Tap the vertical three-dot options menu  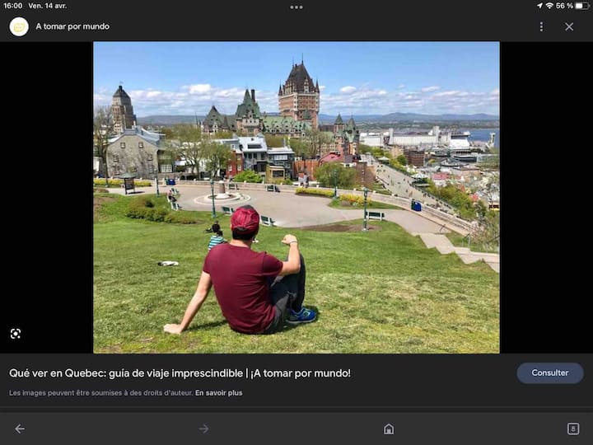pos(541,26)
